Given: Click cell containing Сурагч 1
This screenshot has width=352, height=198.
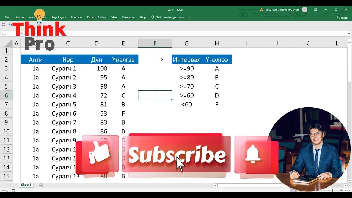Looking at the screenshot, I should (68, 68).
